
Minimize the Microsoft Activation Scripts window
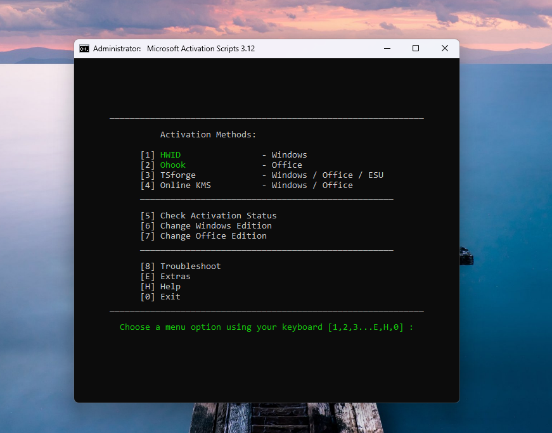coord(387,49)
